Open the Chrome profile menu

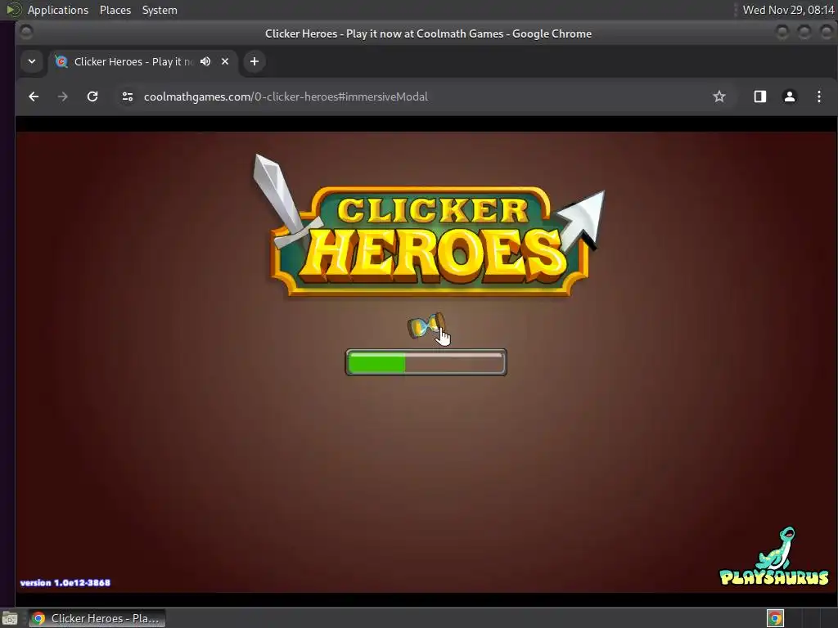click(x=790, y=96)
